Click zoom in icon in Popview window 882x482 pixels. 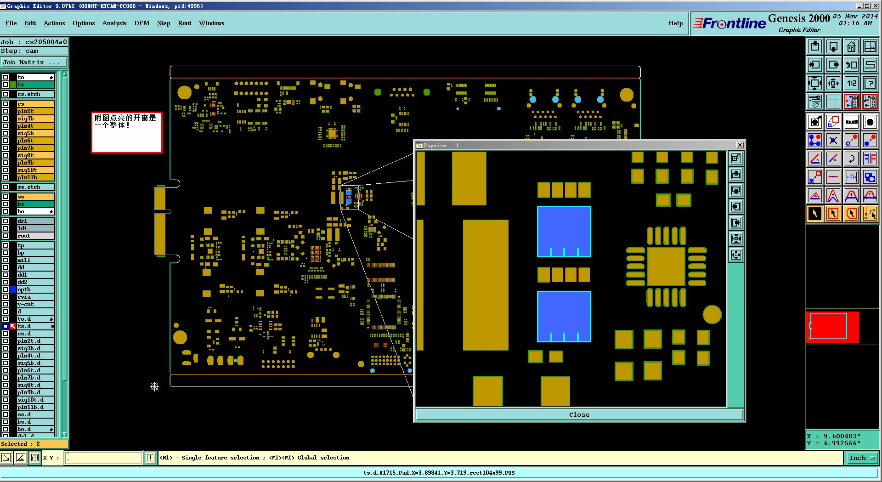click(736, 239)
